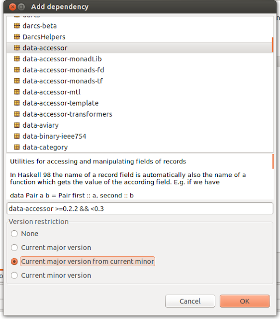Select Current minor version radio button

click(x=14, y=276)
